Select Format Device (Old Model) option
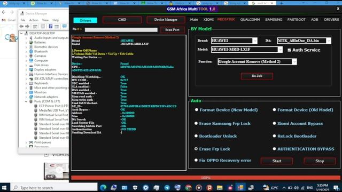Screen dimensions: 342x192 tap(274, 110)
